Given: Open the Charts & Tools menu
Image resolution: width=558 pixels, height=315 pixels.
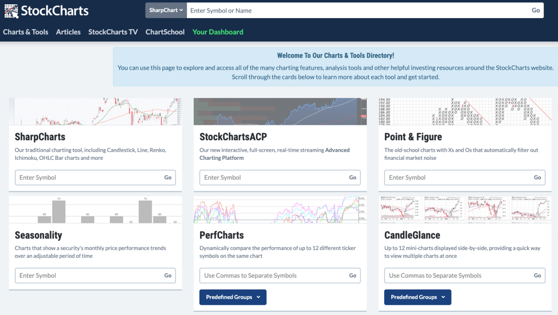Looking at the screenshot, I should 26,32.
